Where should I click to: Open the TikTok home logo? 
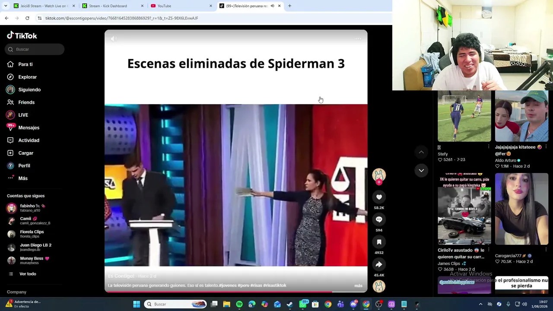point(22,35)
